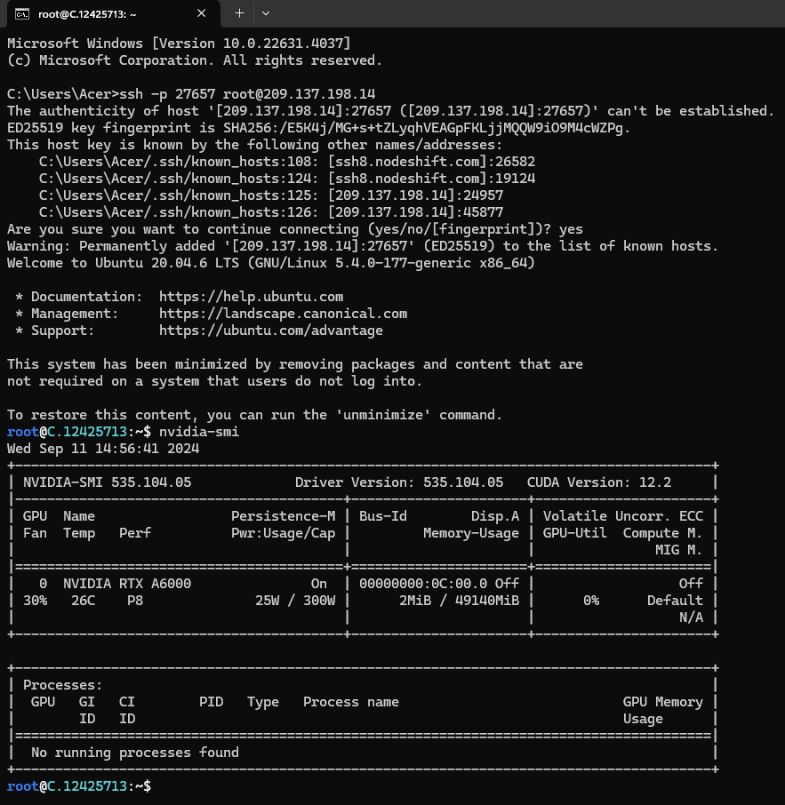Click the 'Volatile Uncorr. ECC' column header

tap(623, 516)
